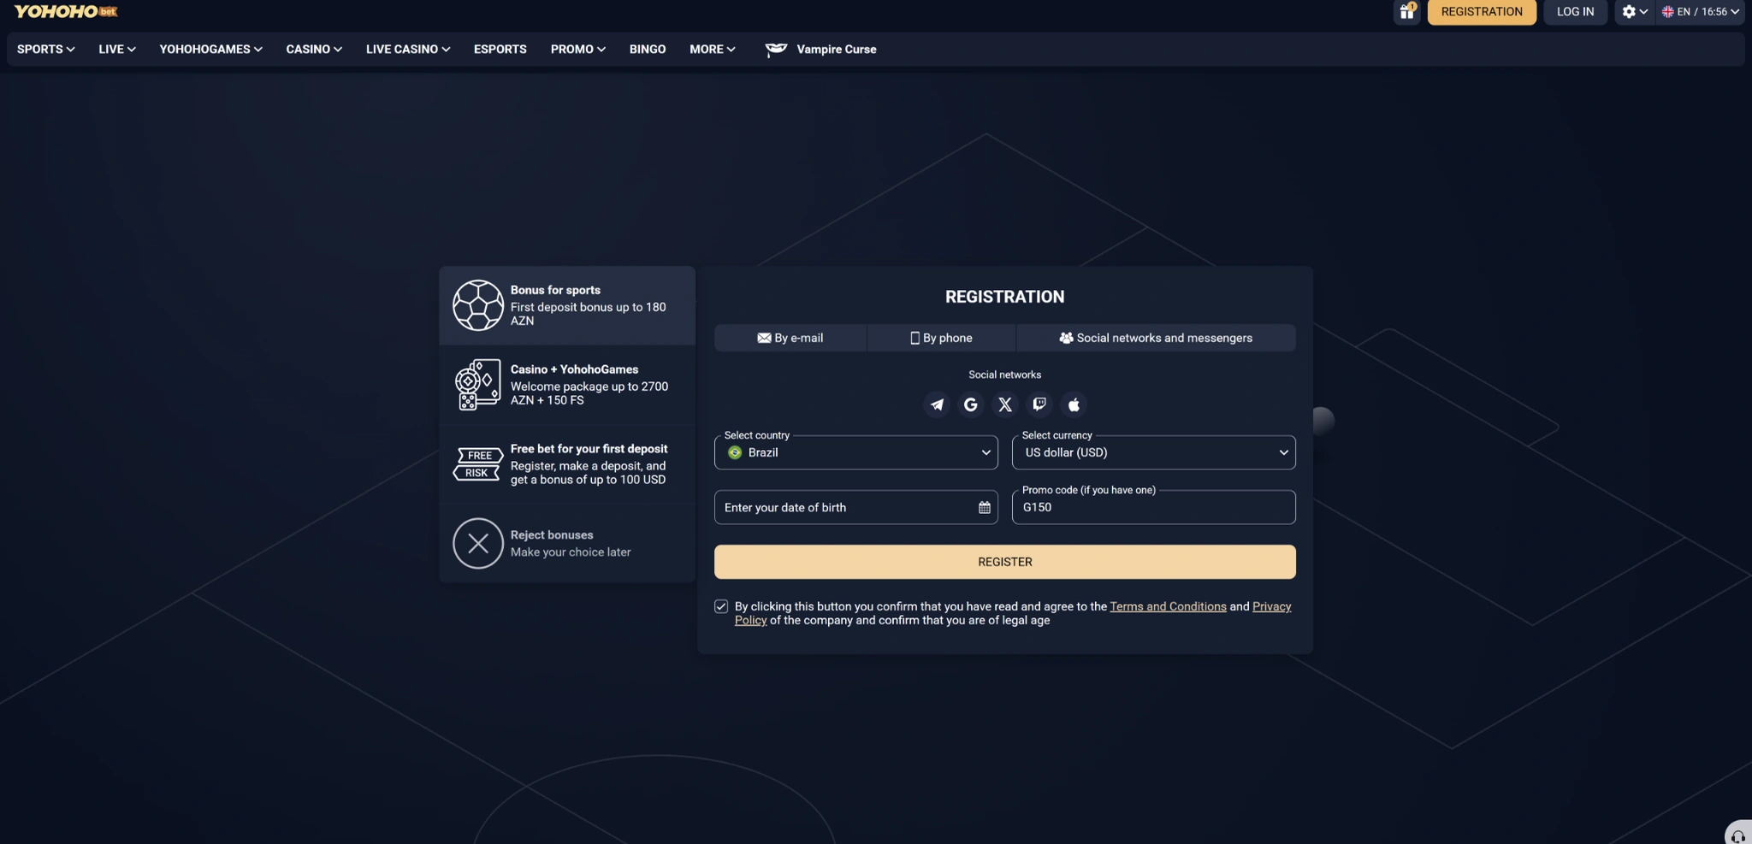
Task: Go to BINGO section
Action: 648,50
